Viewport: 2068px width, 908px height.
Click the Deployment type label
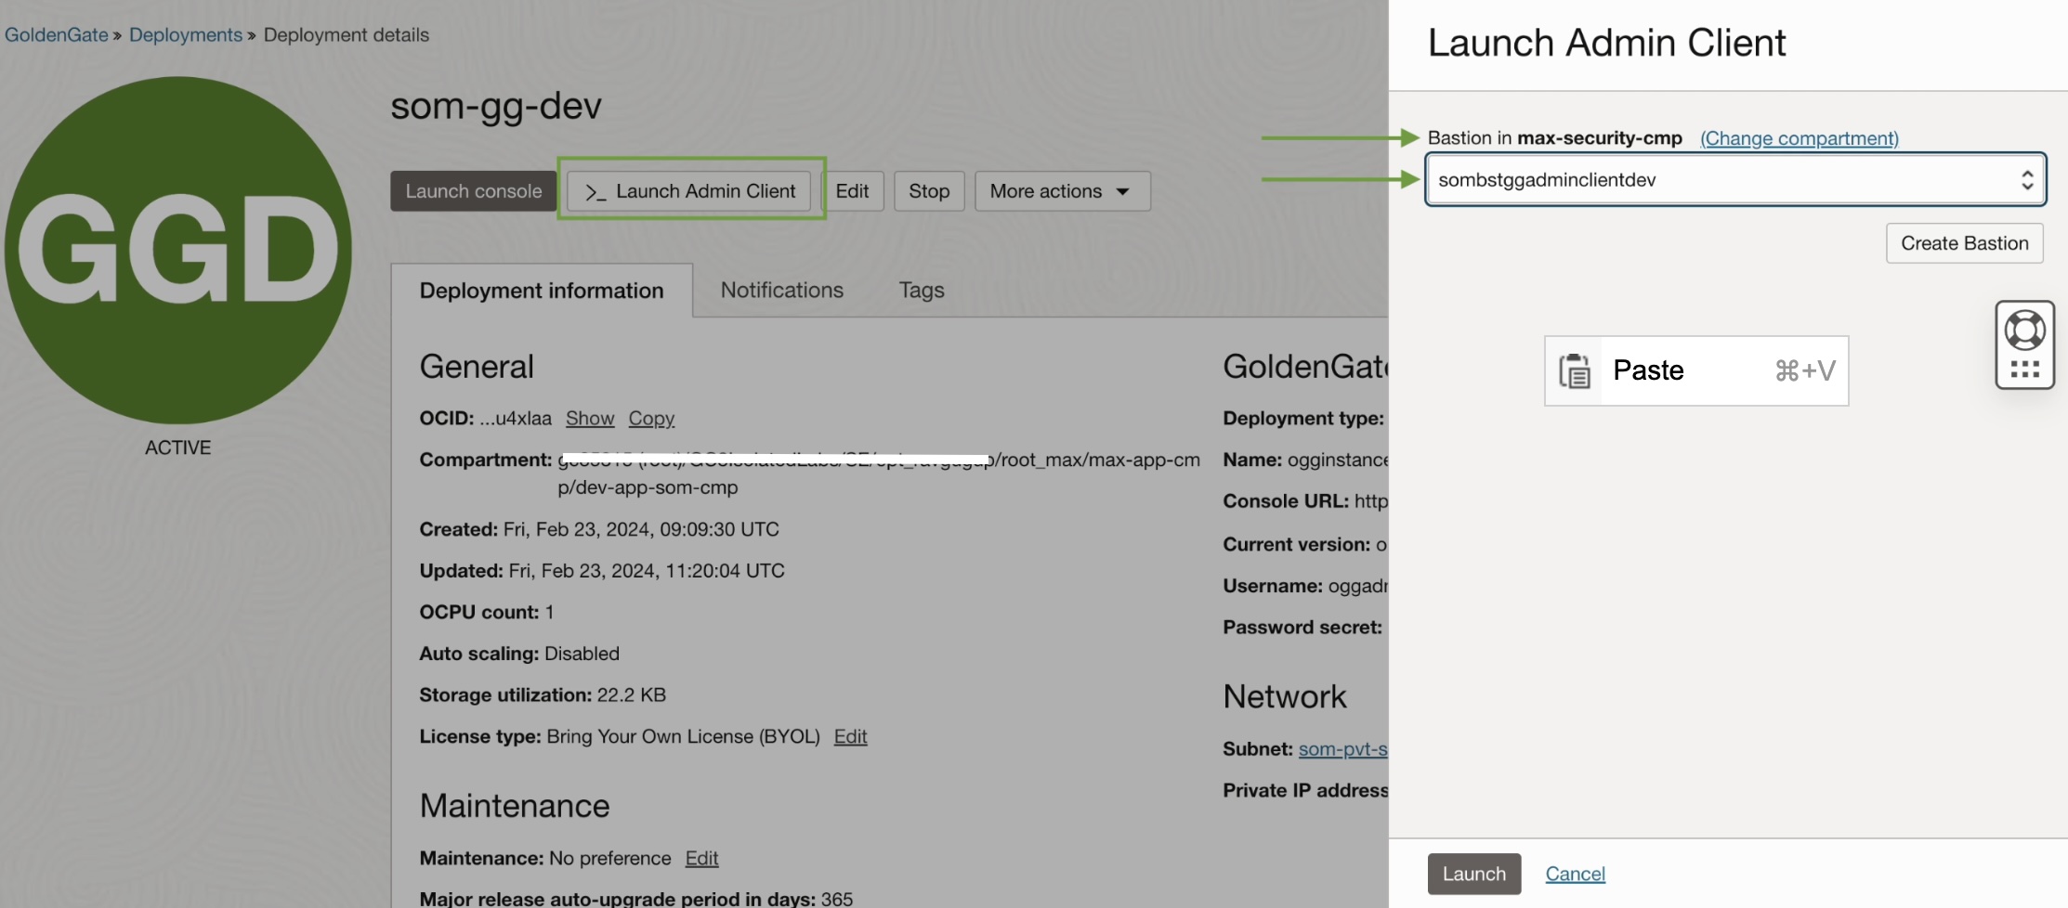pyautogui.click(x=1303, y=419)
